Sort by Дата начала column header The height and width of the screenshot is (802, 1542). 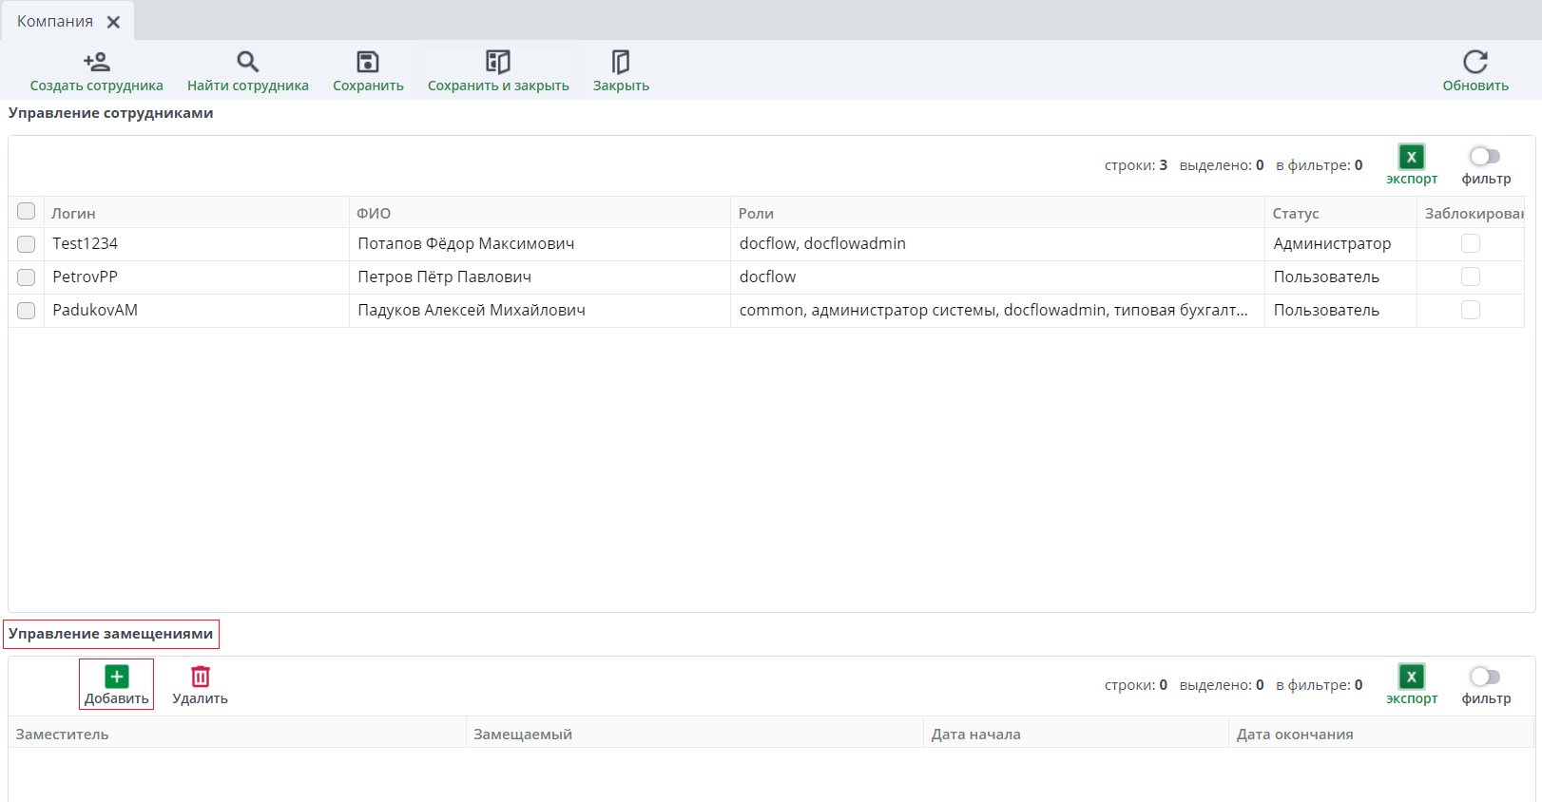point(975,735)
